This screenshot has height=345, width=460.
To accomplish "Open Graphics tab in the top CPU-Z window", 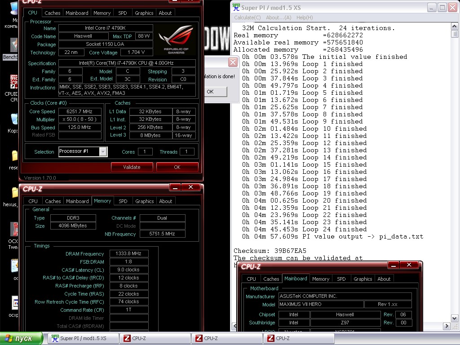I will click(x=144, y=13).
